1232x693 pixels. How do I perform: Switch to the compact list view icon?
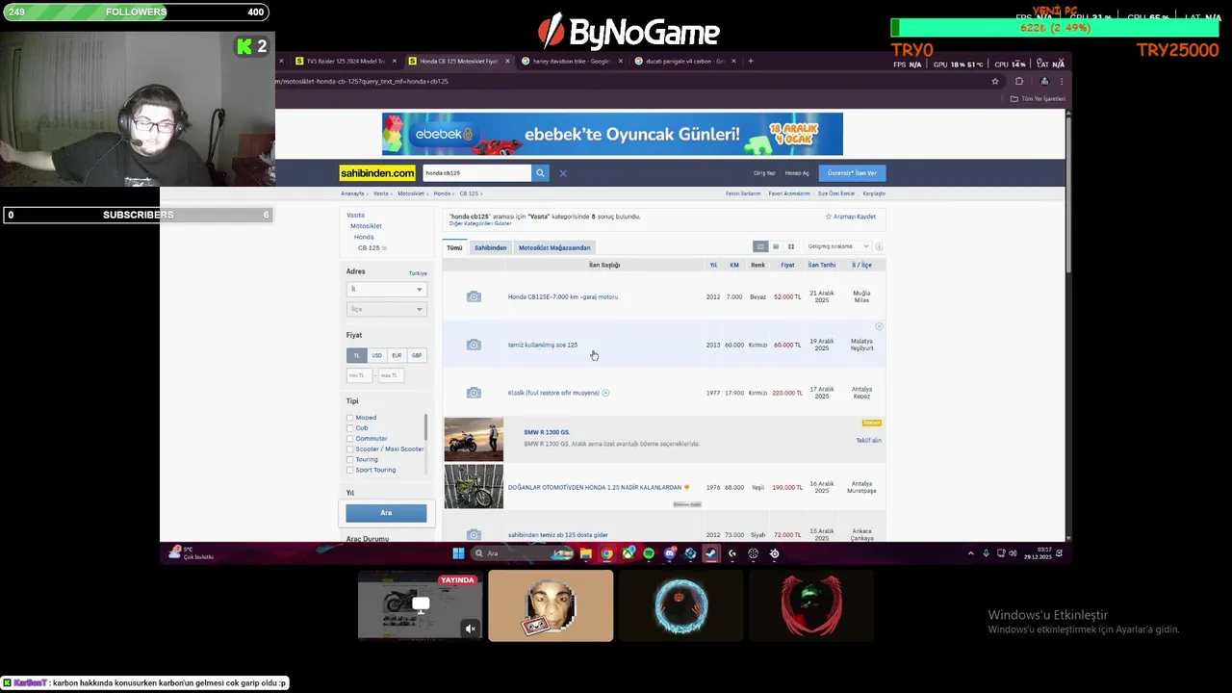point(776,246)
